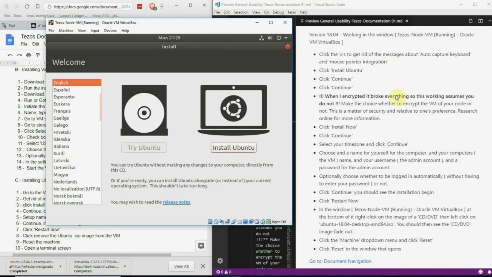Click the Ubuntu network icon in top bar
This screenshot has width=492, height=277.
(261, 38)
